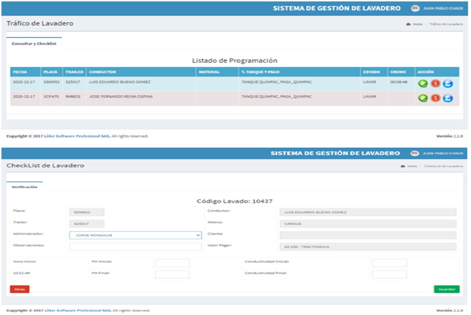Open the Administrador dropdown
The height and width of the screenshot is (315, 471).
(x=135, y=235)
